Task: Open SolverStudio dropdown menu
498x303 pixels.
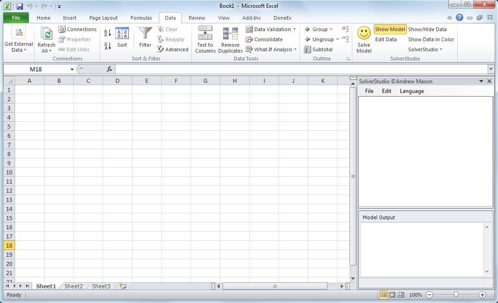Action: coord(425,49)
